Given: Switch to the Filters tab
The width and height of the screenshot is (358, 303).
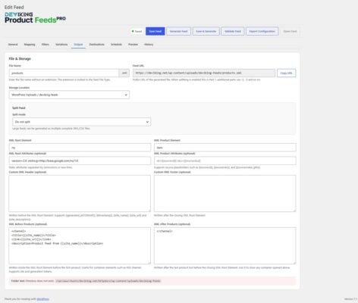Looking at the screenshot, I should tap(46, 45).
